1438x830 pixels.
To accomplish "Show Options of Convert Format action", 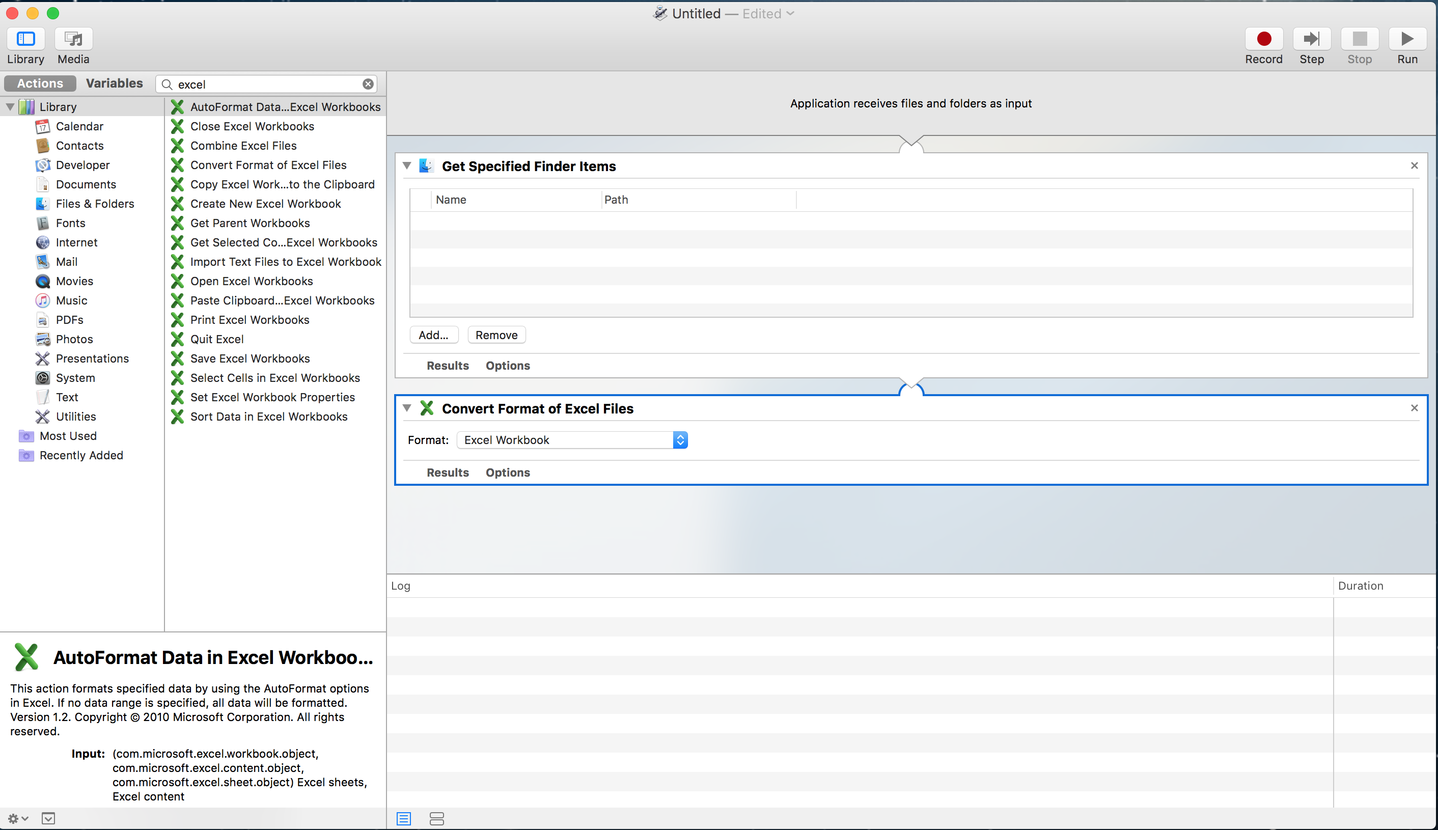I will (508, 473).
